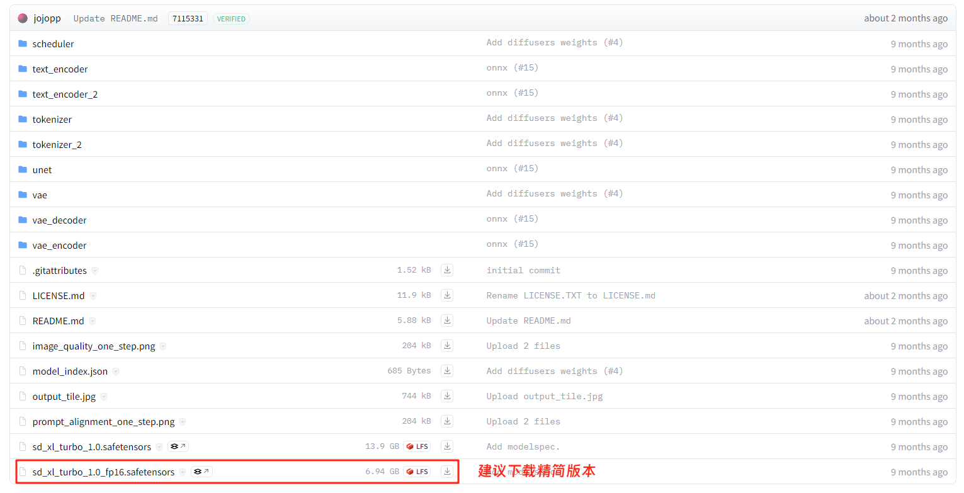Click the file icon next to .gitattributes
Image resolution: width=964 pixels, height=493 pixels.
pos(23,270)
